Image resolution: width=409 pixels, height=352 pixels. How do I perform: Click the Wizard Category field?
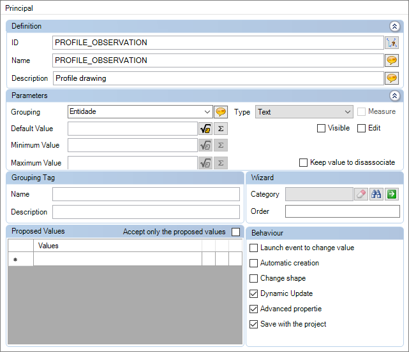pos(319,194)
